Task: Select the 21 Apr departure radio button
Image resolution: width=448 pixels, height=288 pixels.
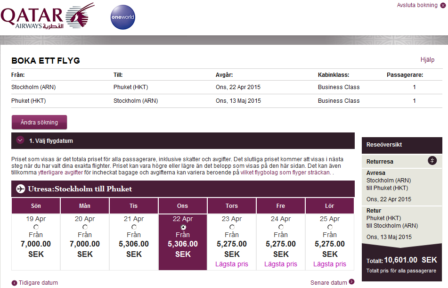Action: [134, 227]
